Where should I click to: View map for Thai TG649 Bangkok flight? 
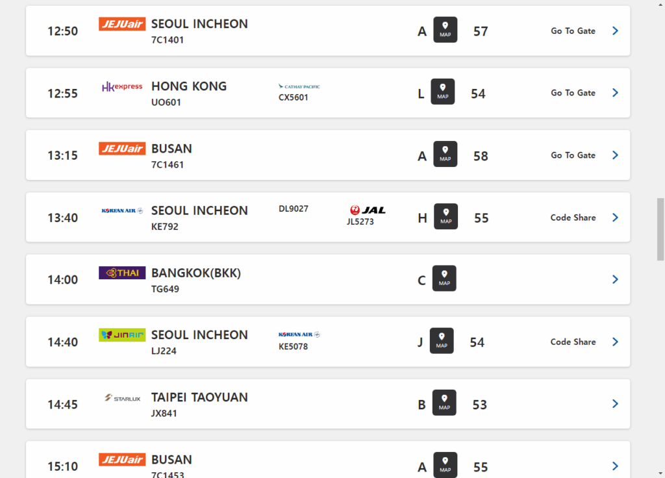pos(444,279)
